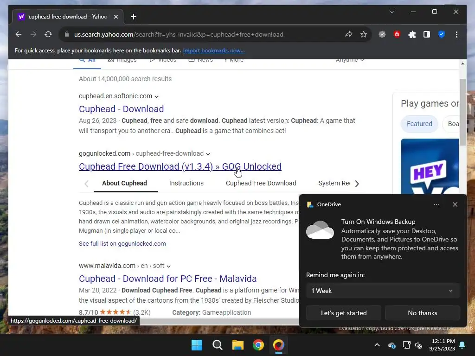The image size is (475, 356).
Task: Open Google Chrome from taskbar
Action: click(x=258, y=345)
